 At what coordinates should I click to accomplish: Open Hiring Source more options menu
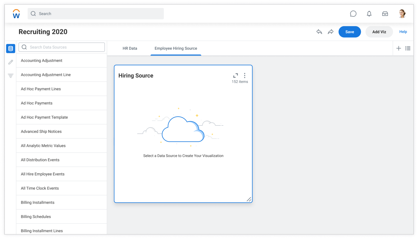(x=245, y=75)
